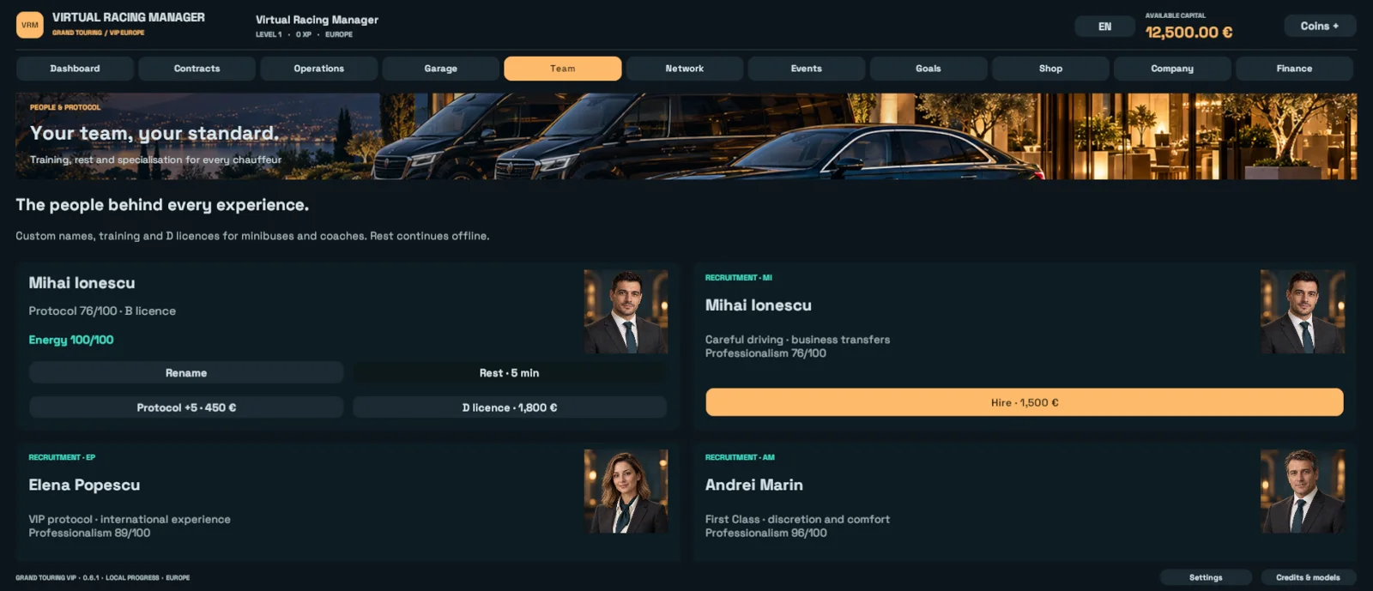Go to the Shop tab
This screenshot has width=1373, height=591.
pos(1050,69)
